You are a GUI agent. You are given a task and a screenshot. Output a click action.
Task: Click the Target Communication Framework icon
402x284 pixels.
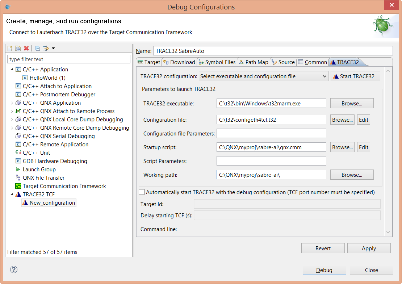click(x=18, y=186)
